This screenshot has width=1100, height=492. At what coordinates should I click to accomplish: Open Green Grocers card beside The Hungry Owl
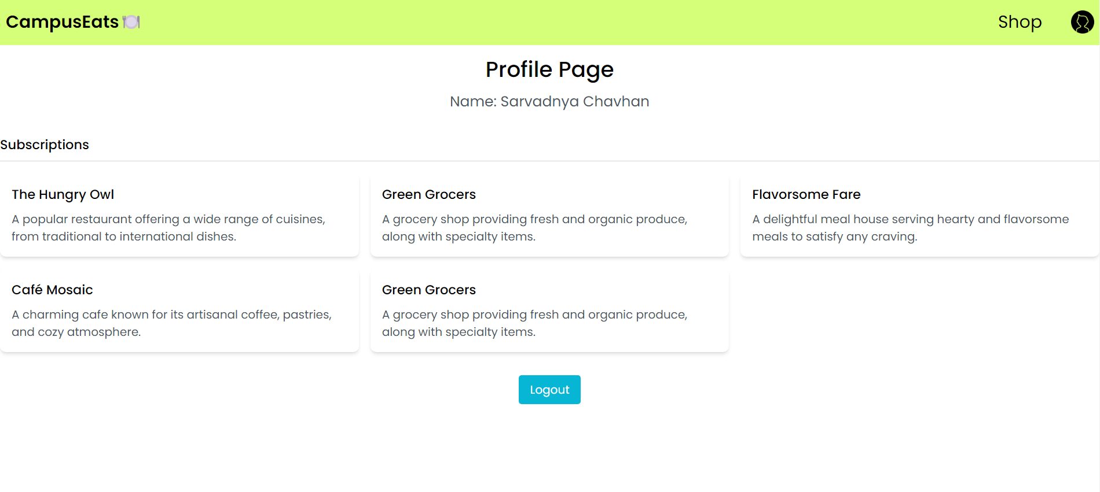(x=428, y=194)
